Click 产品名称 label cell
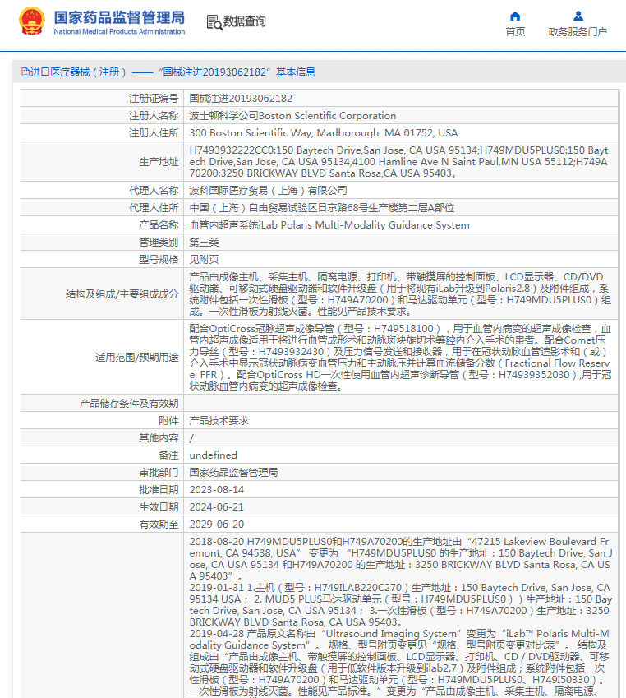626x698 pixels. pyautogui.click(x=102, y=225)
